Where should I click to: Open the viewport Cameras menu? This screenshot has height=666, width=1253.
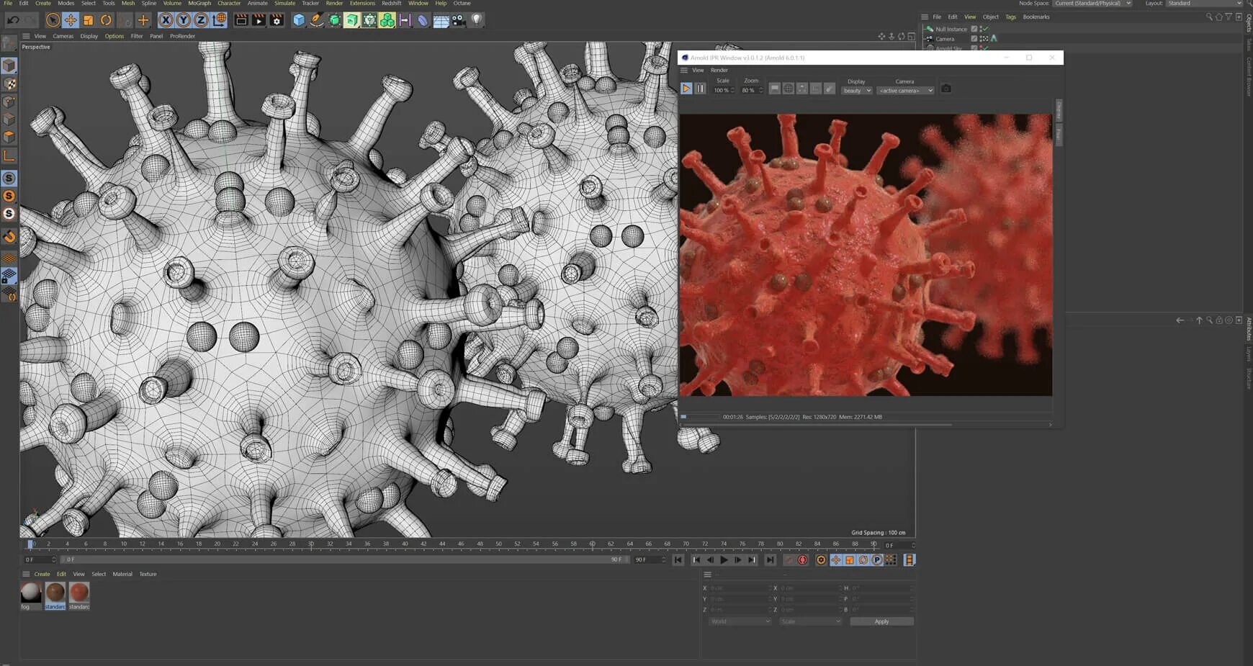pos(63,36)
